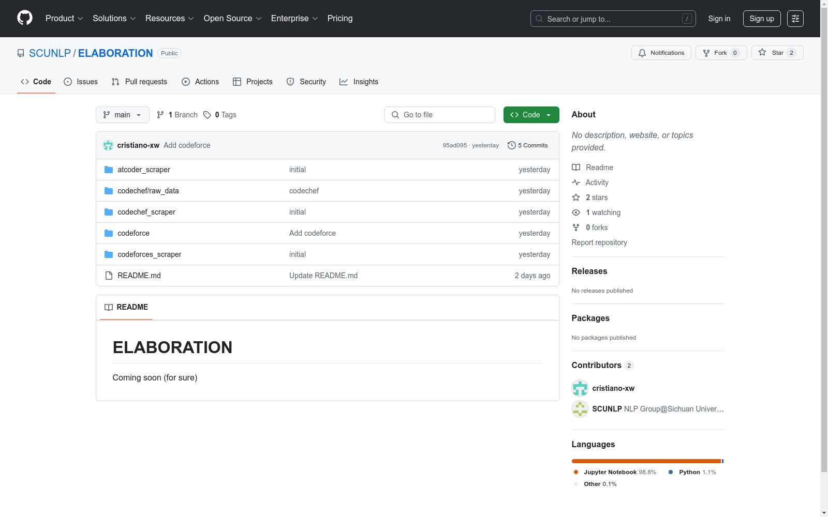Expand the Solutions menu

[x=114, y=19]
